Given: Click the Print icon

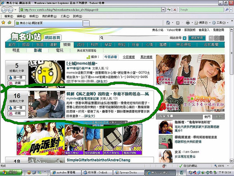Looking at the screenshot, I should click(188, 23).
